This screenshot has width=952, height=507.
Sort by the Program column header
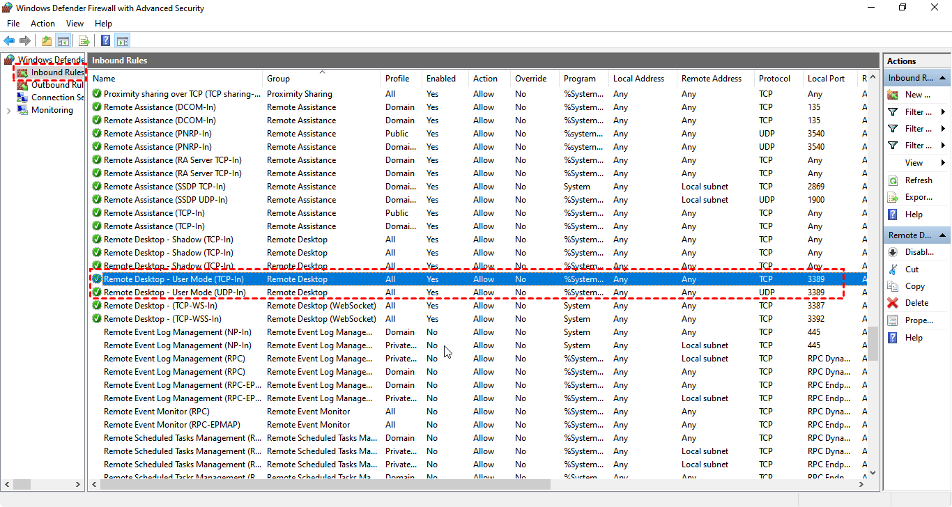[x=584, y=79]
